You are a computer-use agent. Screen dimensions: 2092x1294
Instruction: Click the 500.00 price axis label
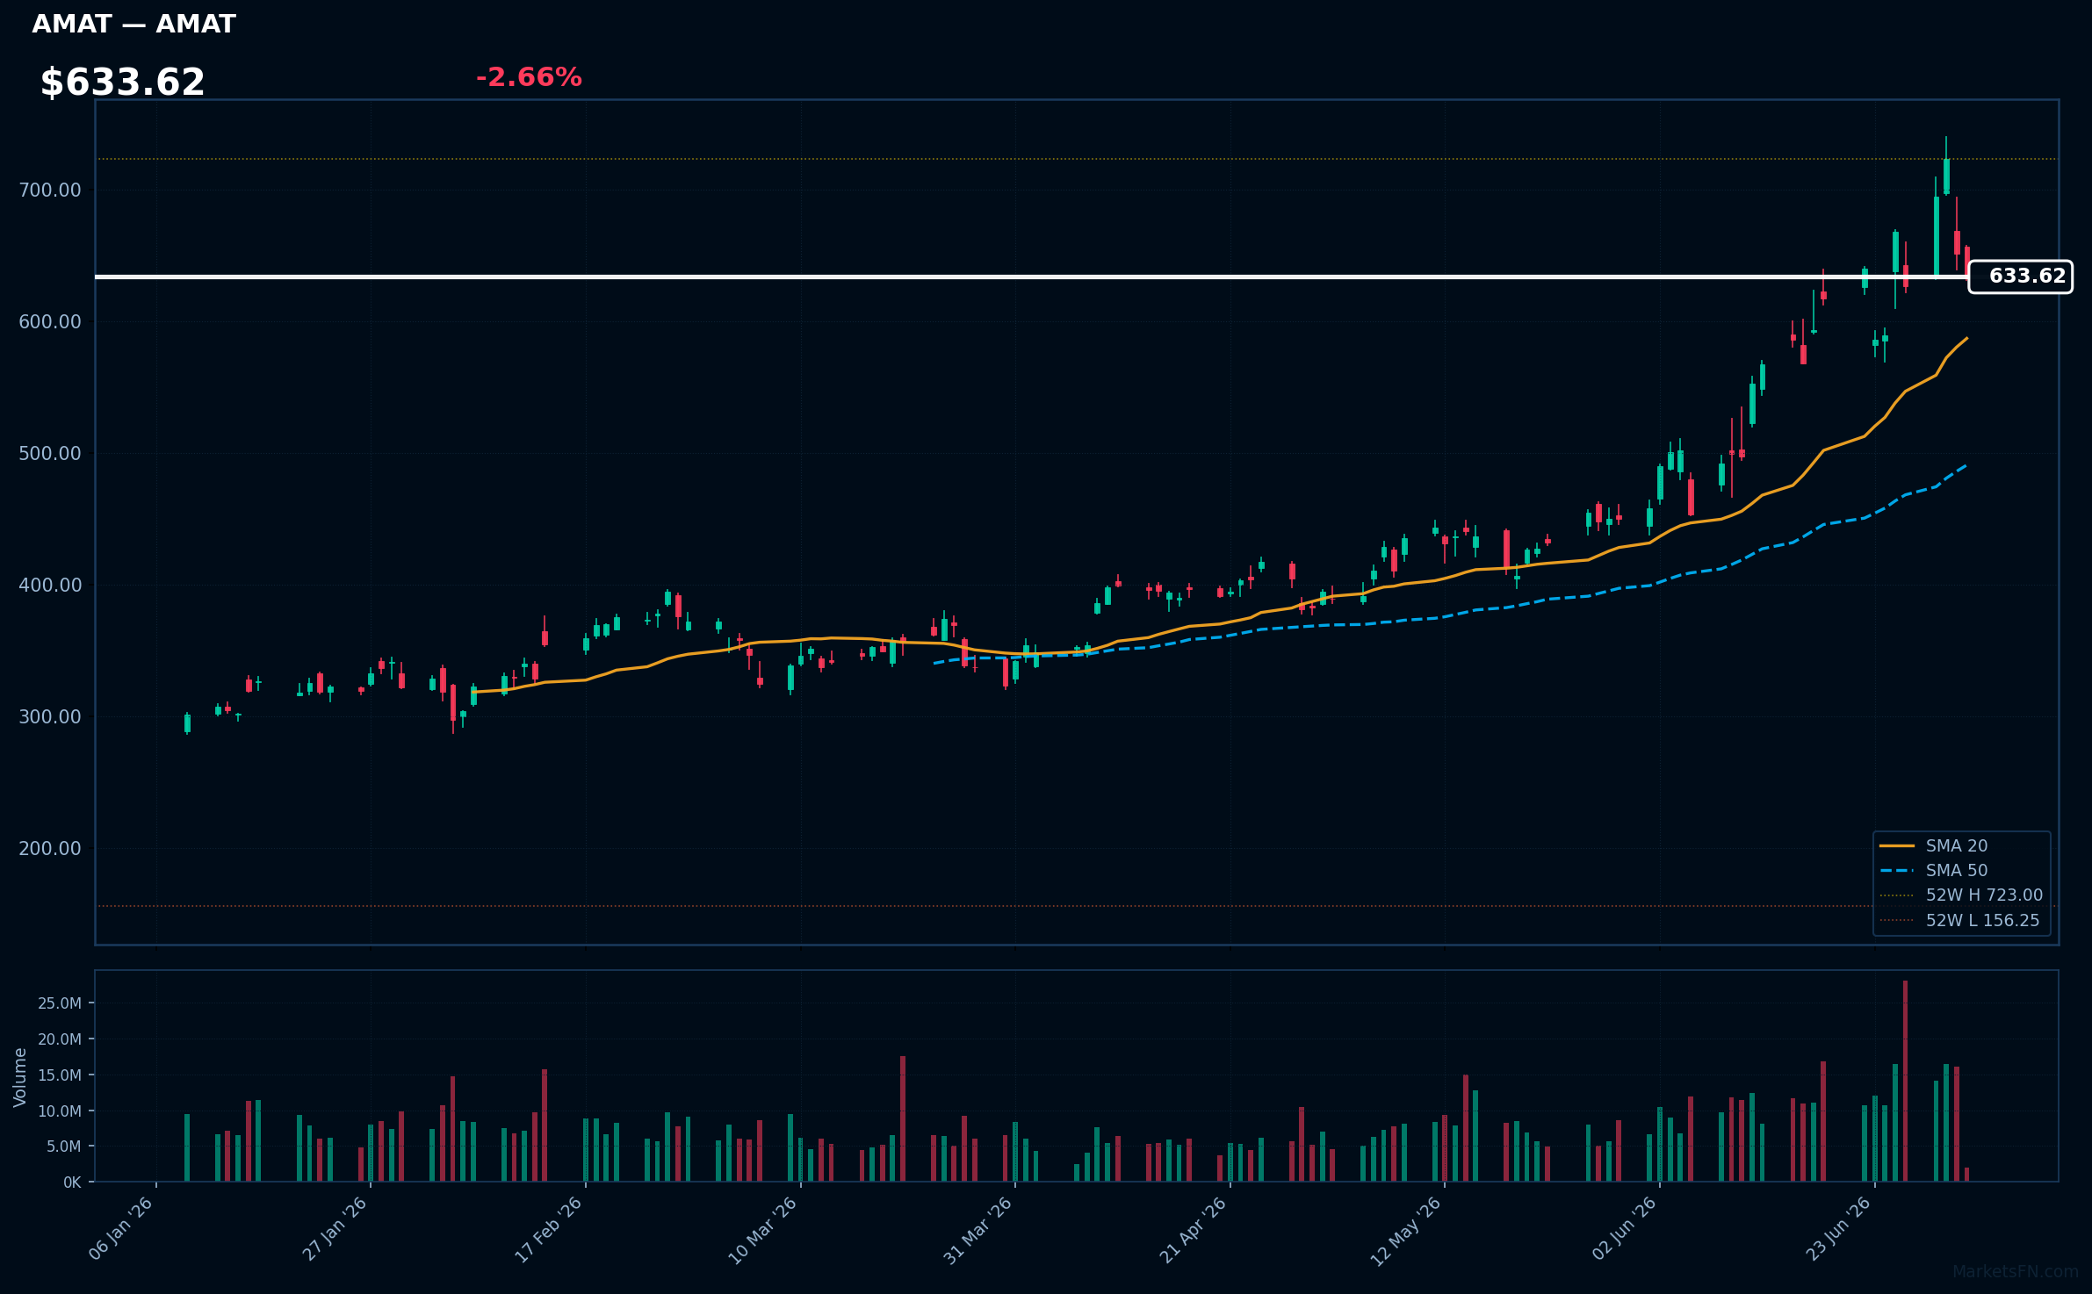[50, 453]
